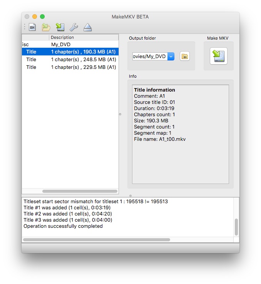This screenshot has height=284, width=261.
Task: Click 'File name: A1_t00.mkv' info text
Action: (x=160, y=139)
